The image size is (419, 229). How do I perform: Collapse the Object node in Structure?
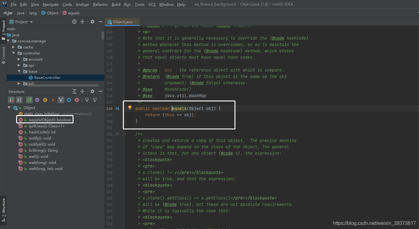coord(9,108)
